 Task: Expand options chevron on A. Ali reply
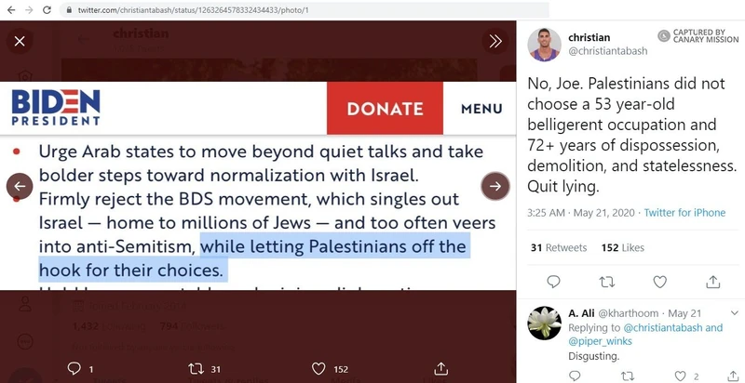point(735,313)
